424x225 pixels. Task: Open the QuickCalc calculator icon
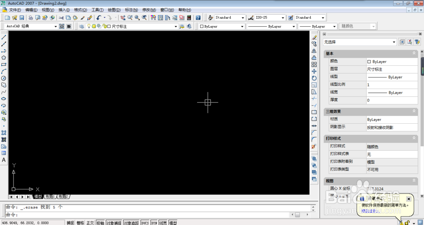(x=189, y=17)
